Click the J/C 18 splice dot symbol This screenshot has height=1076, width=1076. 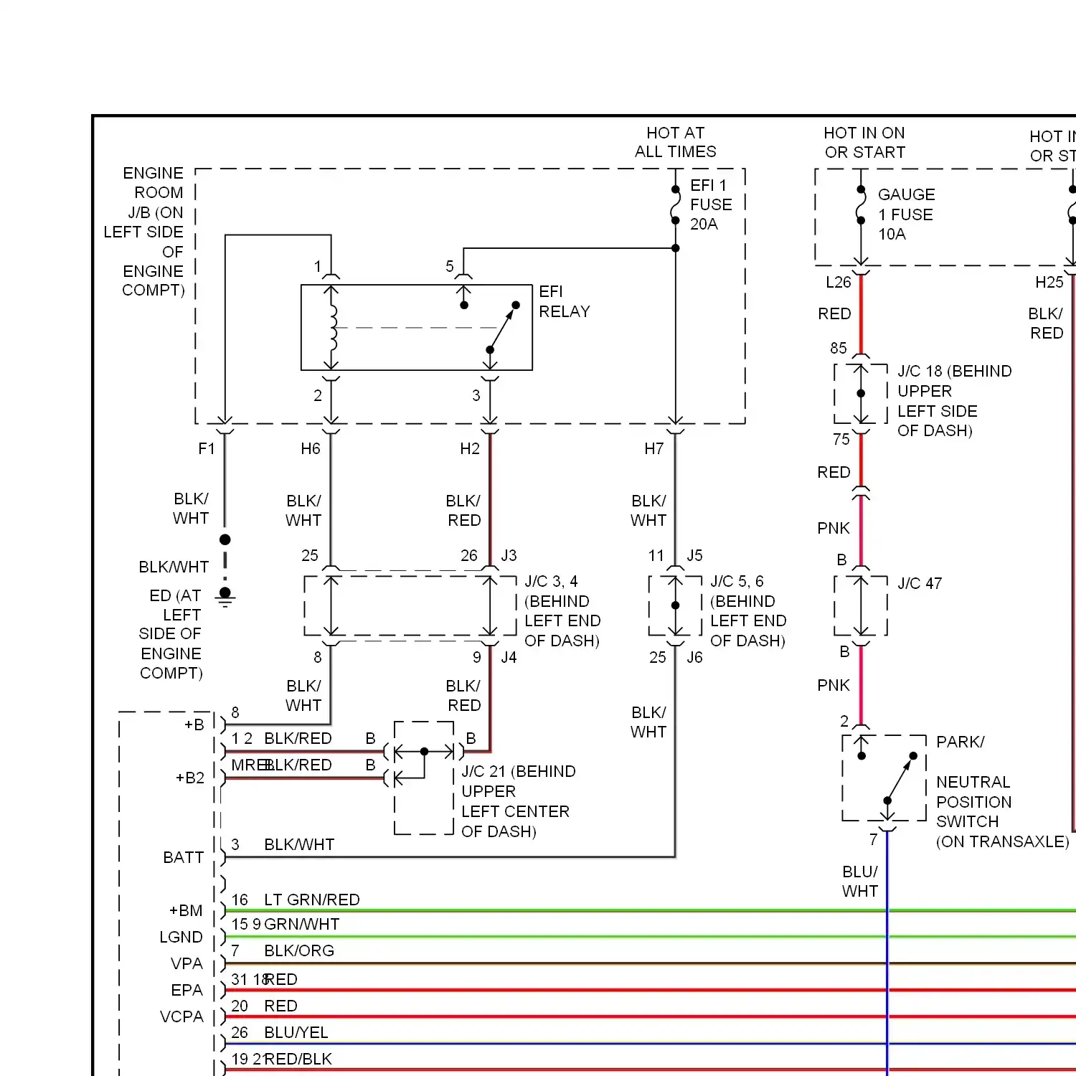pos(861,393)
